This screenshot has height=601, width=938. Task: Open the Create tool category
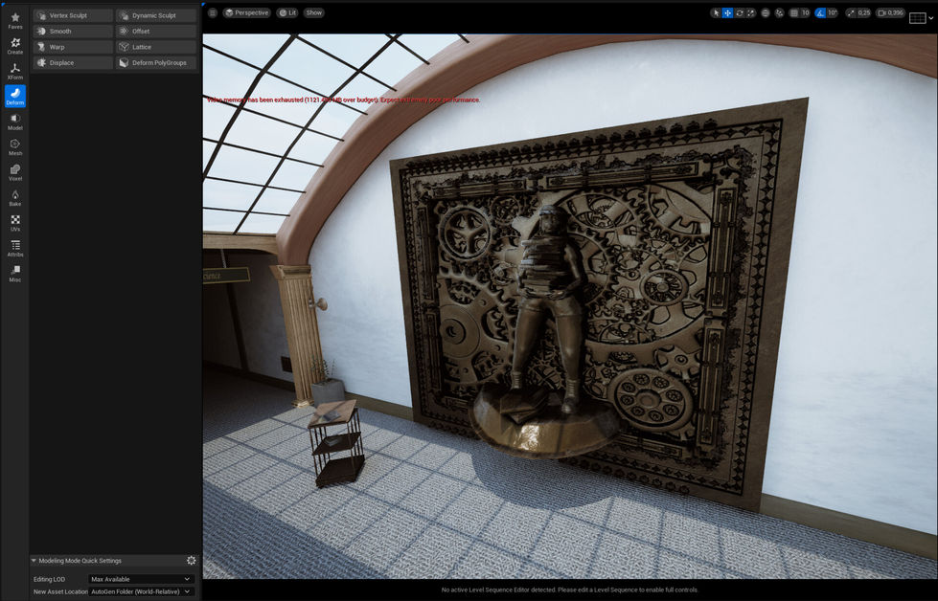tap(15, 46)
